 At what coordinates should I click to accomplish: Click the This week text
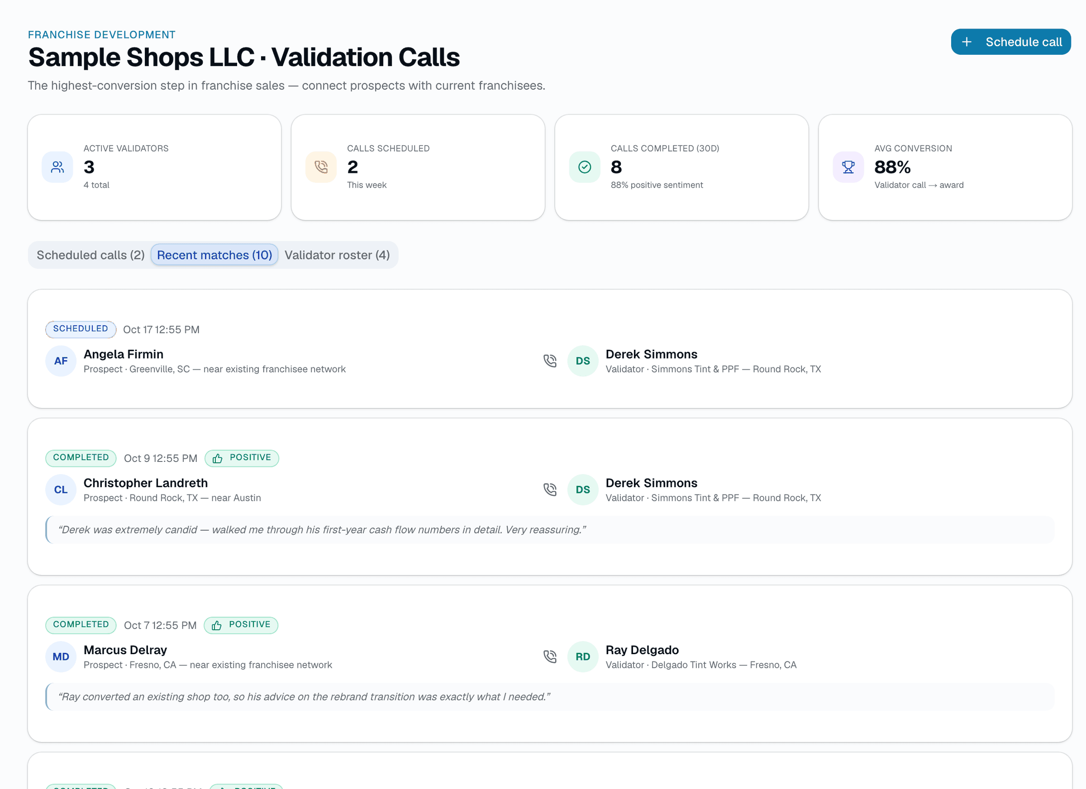pos(367,185)
